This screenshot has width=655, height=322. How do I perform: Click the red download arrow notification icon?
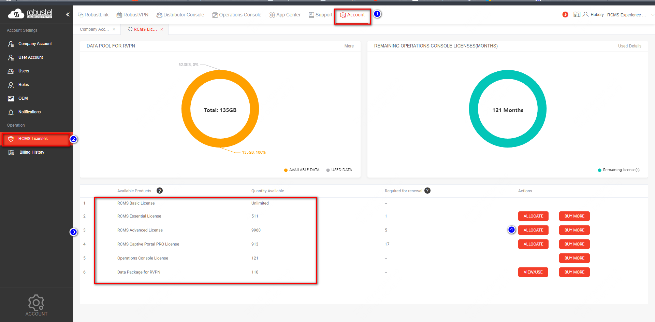click(565, 14)
